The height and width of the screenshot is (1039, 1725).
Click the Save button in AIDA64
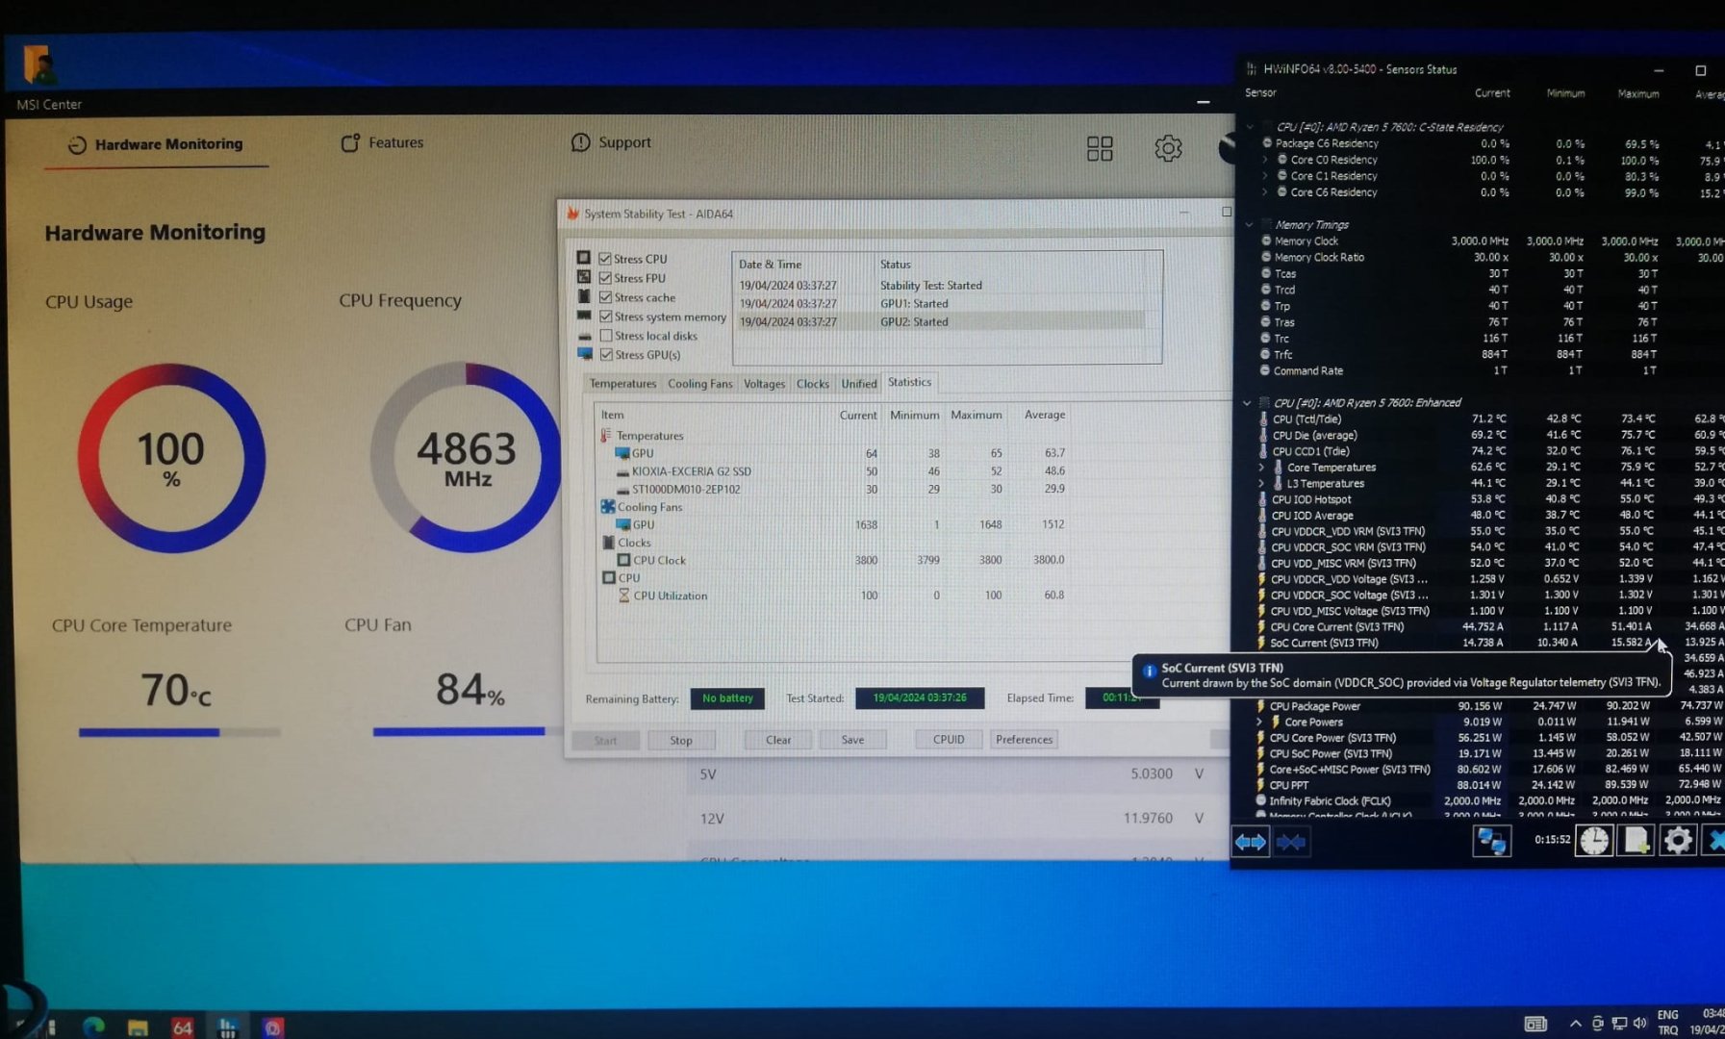click(x=852, y=740)
